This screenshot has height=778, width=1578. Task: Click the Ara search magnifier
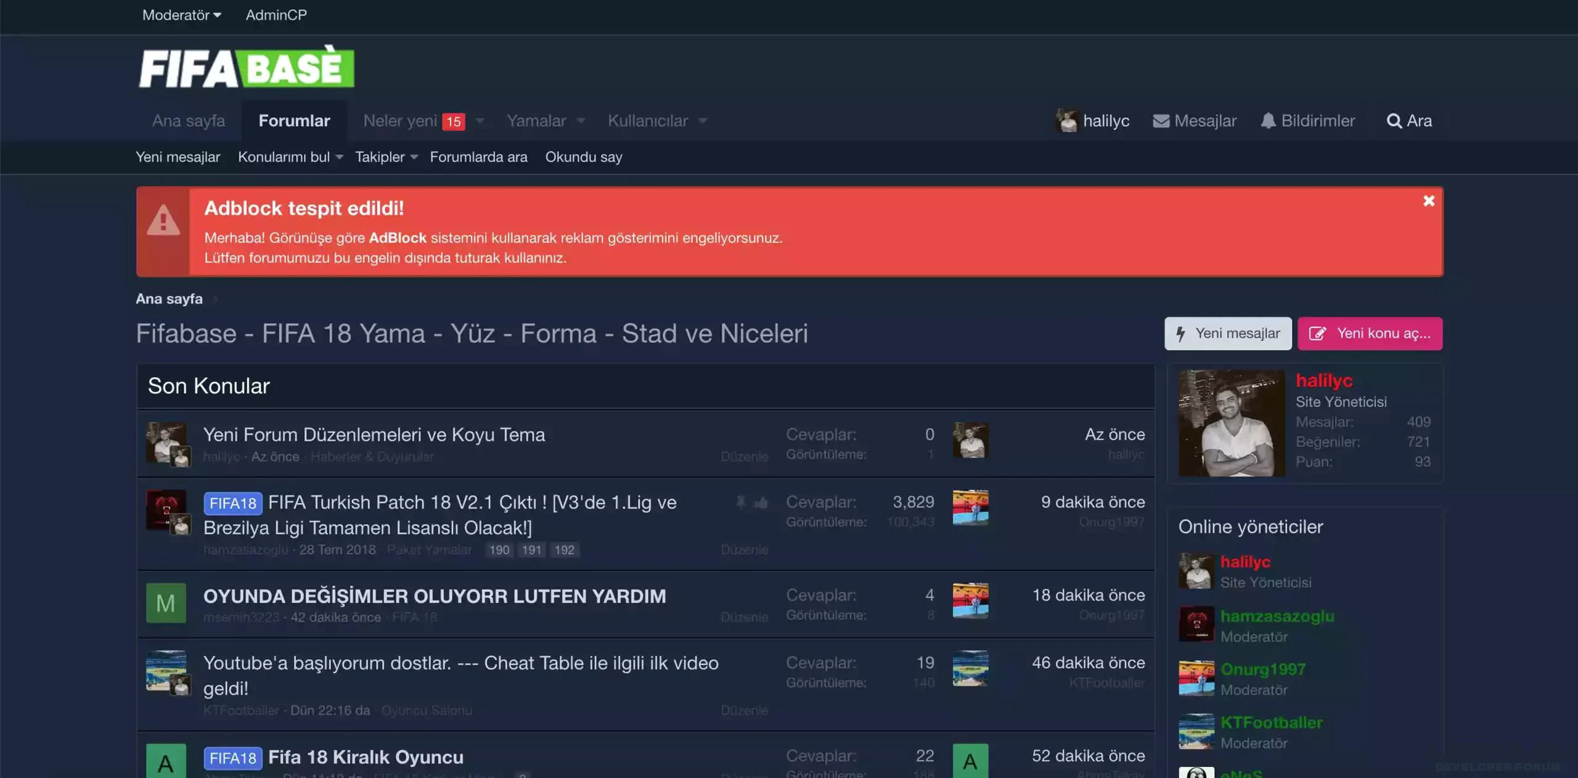pos(1394,121)
